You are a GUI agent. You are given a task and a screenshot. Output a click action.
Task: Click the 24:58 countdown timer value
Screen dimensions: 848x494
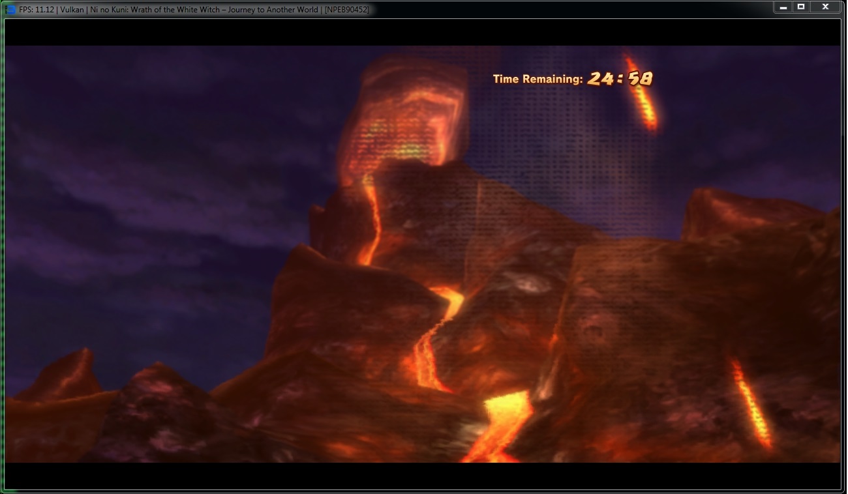pos(620,79)
